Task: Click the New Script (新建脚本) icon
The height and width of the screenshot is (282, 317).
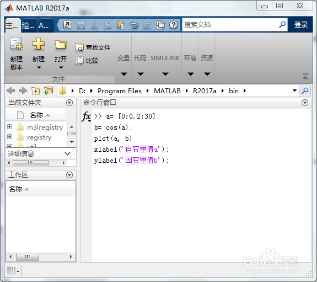Action: coord(17,44)
